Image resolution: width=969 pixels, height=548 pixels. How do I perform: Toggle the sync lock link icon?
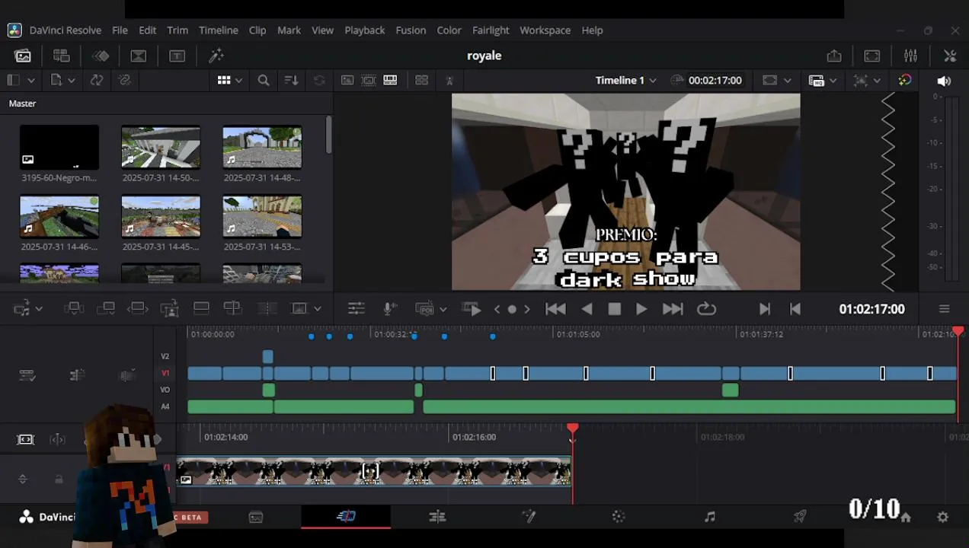(125, 80)
